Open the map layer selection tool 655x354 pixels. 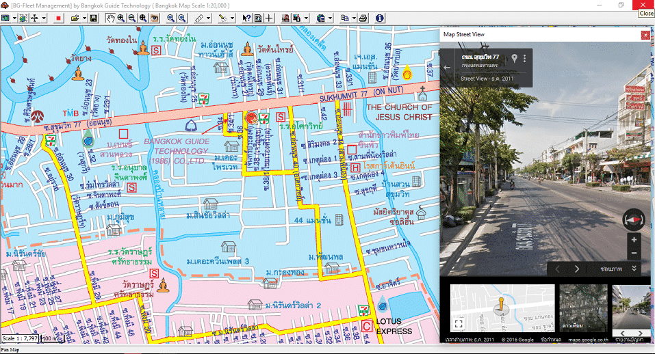5,18
